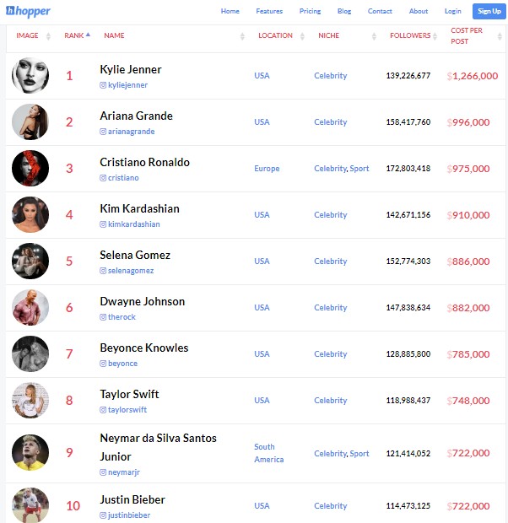508x523 pixels.
Task: Click the Instagram icon next to cristiano
Action: [103, 178]
